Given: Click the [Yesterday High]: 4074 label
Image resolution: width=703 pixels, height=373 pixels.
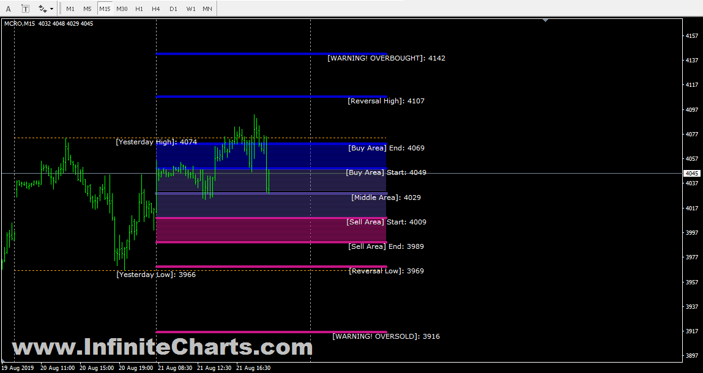Looking at the screenshot, I should 156,142.
